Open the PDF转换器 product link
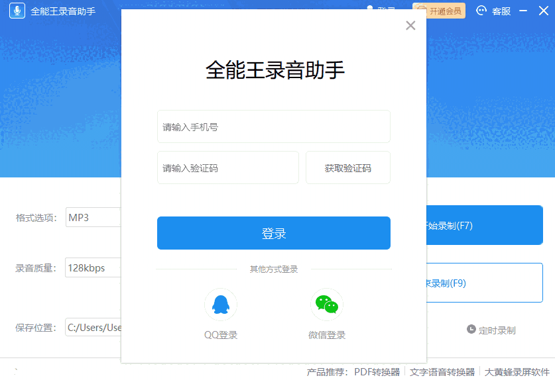555x380 pixels. click(377, 372)
